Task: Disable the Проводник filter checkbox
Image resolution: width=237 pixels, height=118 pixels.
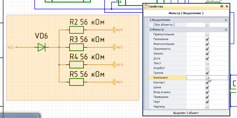Action: click(x=207, y=97)
